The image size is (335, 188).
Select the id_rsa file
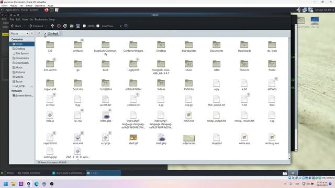pyautogui.click(x=78, y=116)
